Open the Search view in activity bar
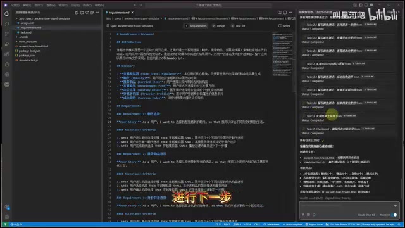This screenshot has height=228, width=405. click(x=7, y=23)
